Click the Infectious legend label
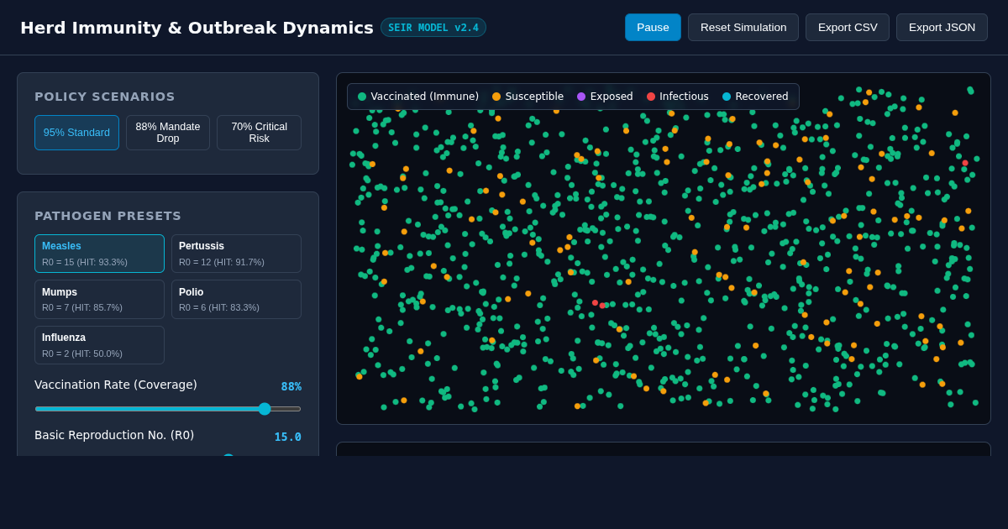 (x=685, y=97)
